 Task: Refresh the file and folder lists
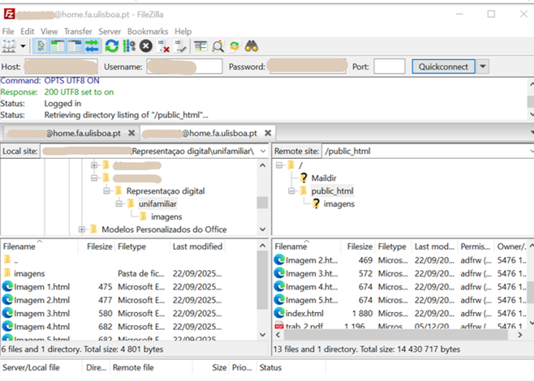point(111,46)
